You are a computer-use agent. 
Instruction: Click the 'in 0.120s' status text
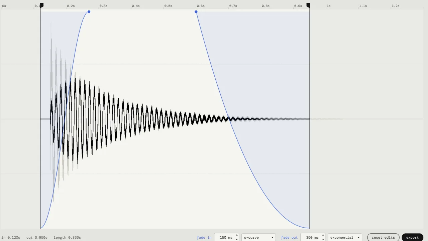[x=11, y=237]
